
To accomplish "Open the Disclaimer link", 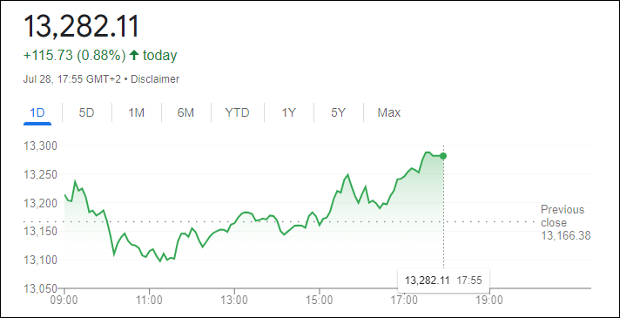I will click(x=155, y=79).
